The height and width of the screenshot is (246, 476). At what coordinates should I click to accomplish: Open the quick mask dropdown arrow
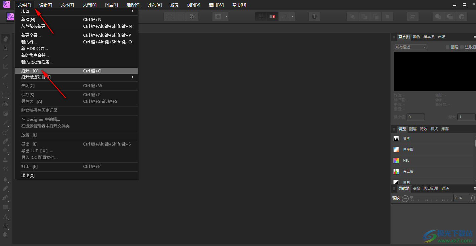226,16
